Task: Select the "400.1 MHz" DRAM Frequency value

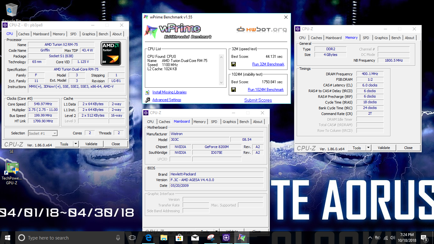Action: coord(370,74)
